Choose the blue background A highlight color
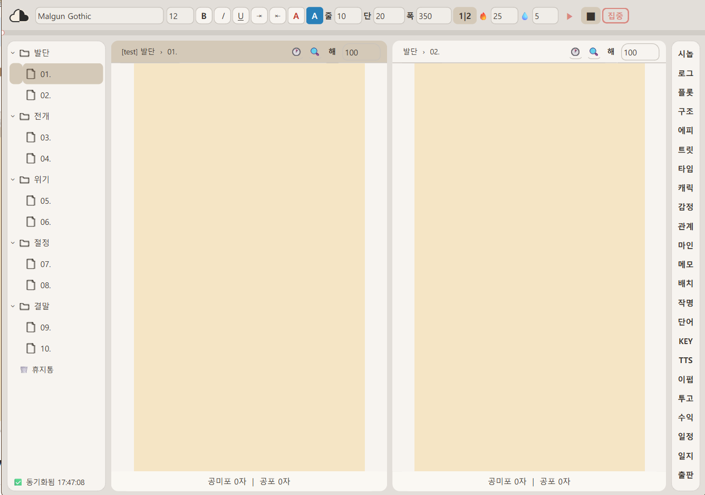This screenshot has width=705, height=495. 315,16
